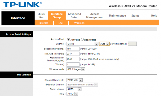The height and width of the screenshot is (96, 161).
Task: Go to the Quick Start tab
Action: pos(41,16)
